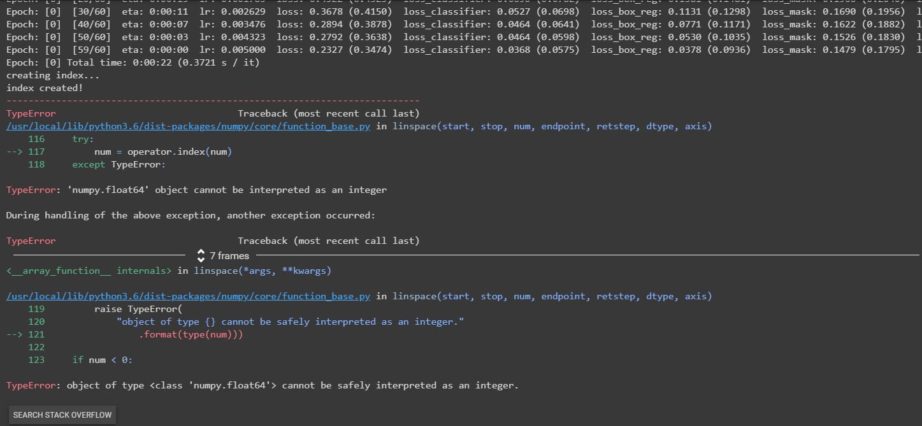Click the Search Stack Overflow button
This screenshot has height=426, width=922.
click(x=62, y=415)
